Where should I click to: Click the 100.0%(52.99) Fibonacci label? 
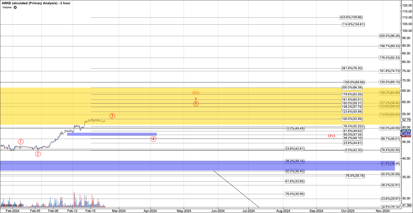tap(352, 119)
